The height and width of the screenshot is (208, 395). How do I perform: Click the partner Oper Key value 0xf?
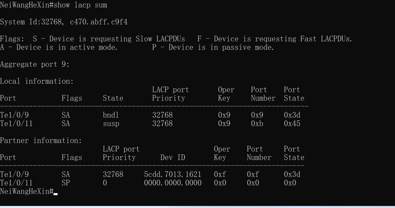[x=220, y=175]
